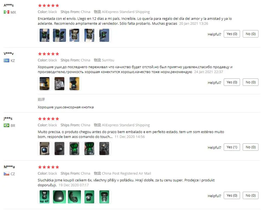Open last photo in J***s review
This screenshot has height=211, width=265.
pyautogui.click(x=104, y=149)
